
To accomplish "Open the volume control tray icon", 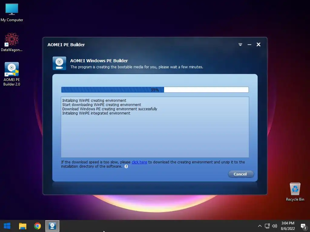I will click(x=274, y=226).
